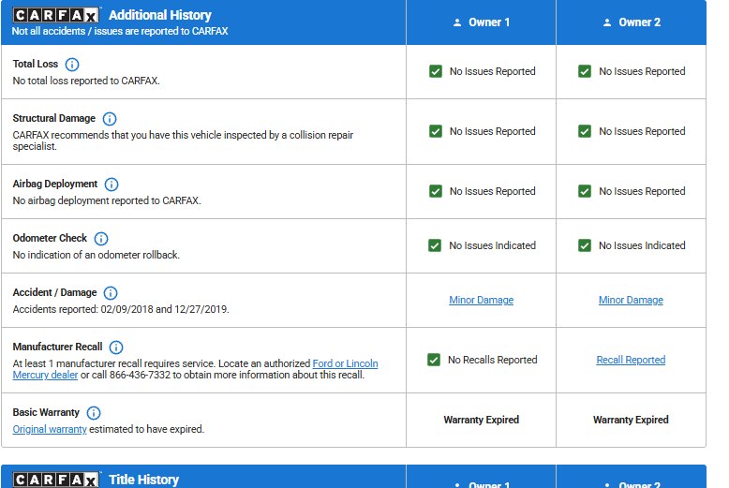The height and width of the screenshot is (488, 729).
Task: Select the Owner 2 column header
Action: pos(631,22)
